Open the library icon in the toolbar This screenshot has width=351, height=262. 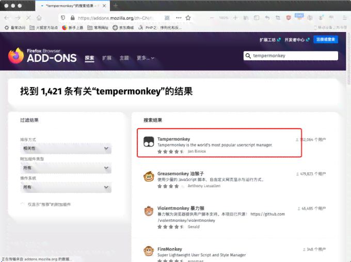click(x=246, y=18)
